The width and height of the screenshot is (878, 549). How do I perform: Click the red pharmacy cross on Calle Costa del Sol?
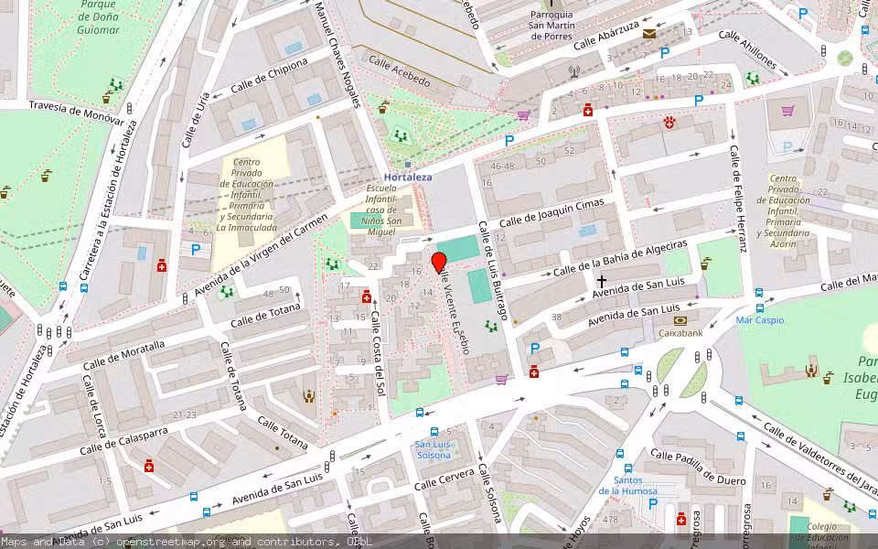(366, 297)
